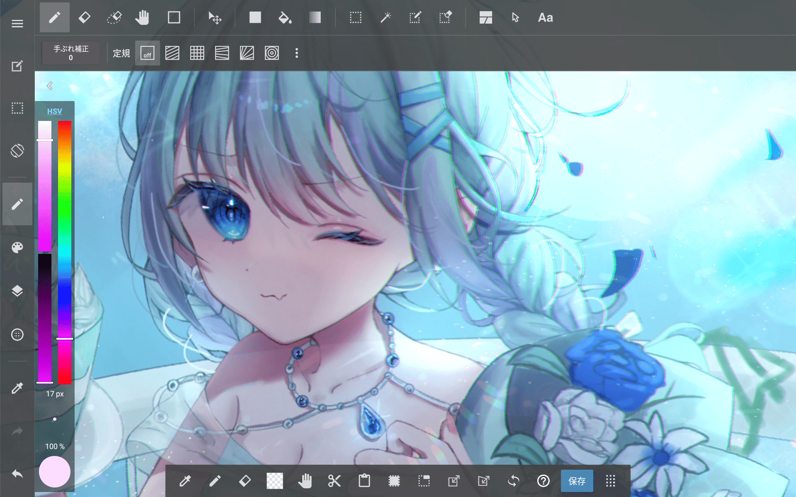This screenshot has height=497, width=796.
Task: Turn the ruler off with the off button
Action: [x=147, y=53]
